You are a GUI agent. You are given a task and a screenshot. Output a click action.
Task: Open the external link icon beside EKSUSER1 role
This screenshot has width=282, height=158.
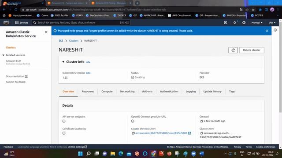tap(189, 133)
